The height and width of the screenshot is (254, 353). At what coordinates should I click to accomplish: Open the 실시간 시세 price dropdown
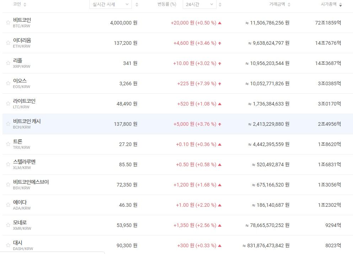point(110,5)
